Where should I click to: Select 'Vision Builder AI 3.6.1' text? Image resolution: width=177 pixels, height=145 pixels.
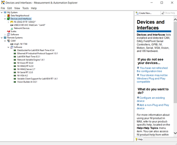click(27, 82)
